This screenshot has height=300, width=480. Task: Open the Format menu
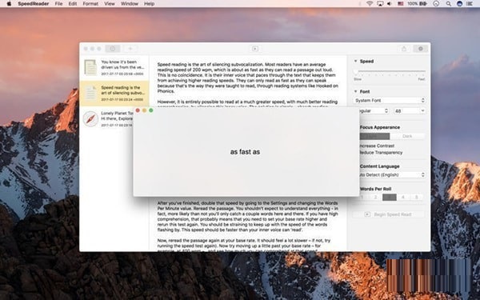(90, 4)
